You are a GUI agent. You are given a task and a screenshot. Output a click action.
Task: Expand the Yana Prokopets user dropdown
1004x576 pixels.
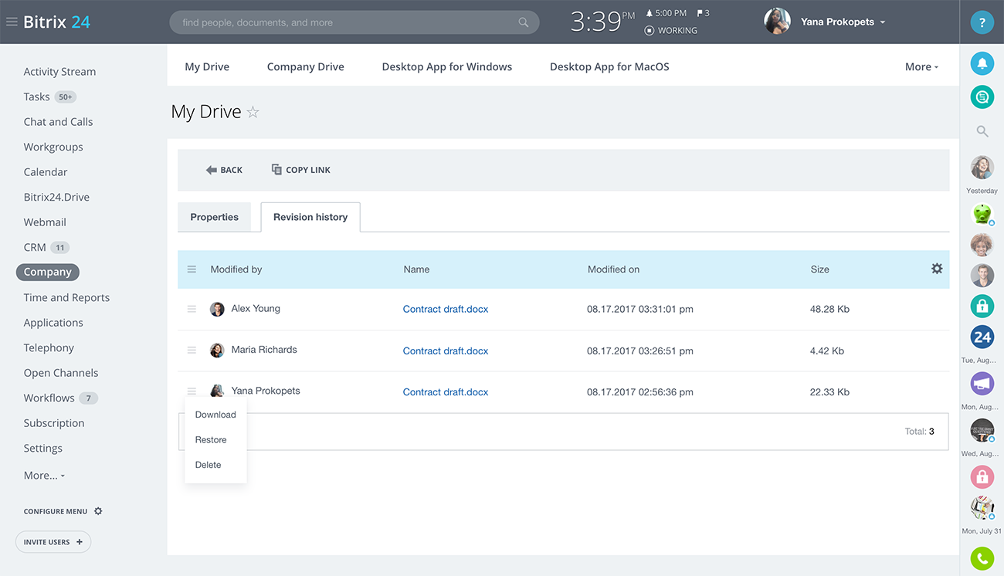[882, 22]
